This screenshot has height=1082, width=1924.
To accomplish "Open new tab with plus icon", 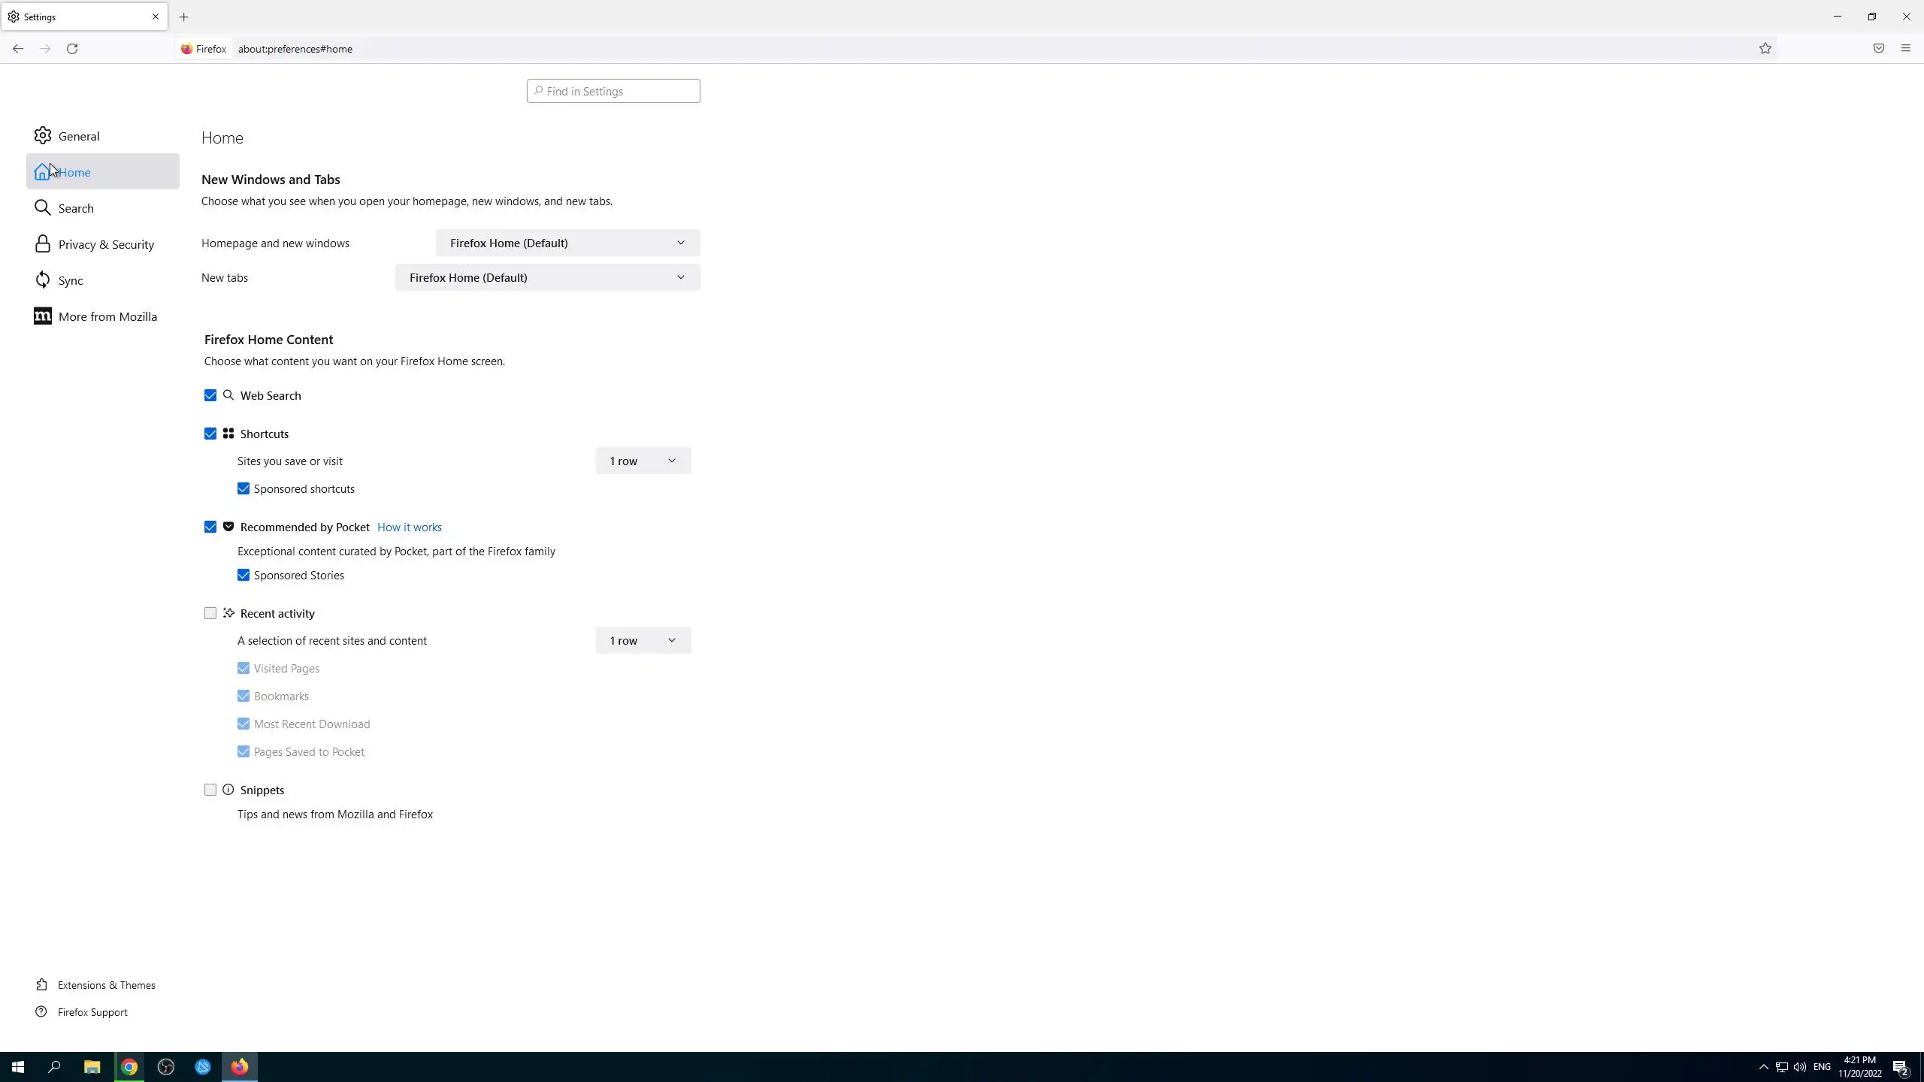I will 184,17.
